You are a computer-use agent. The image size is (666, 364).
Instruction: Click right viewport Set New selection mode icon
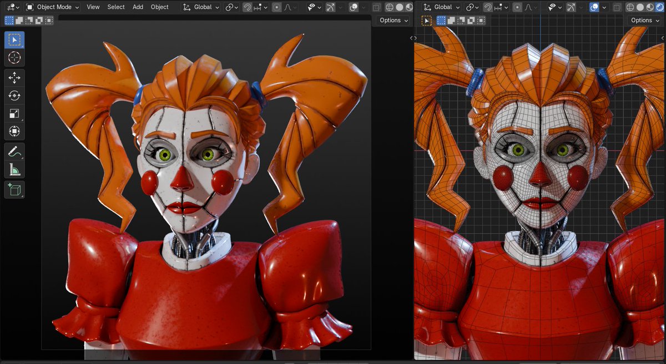(442, 21)
